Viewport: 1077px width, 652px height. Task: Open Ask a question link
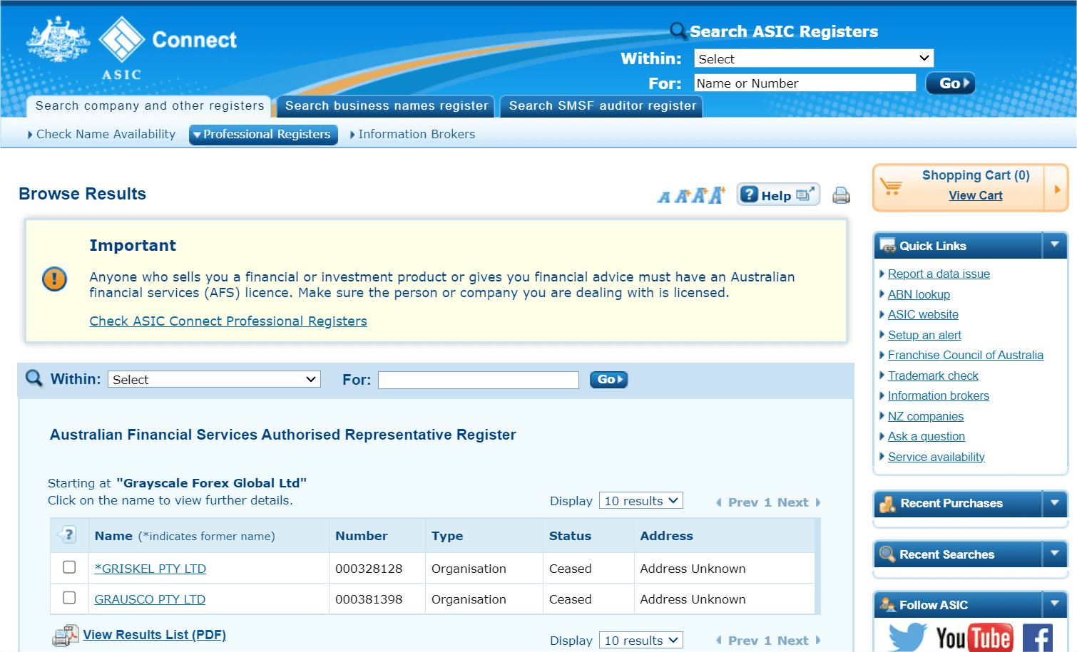coord(926,436)
